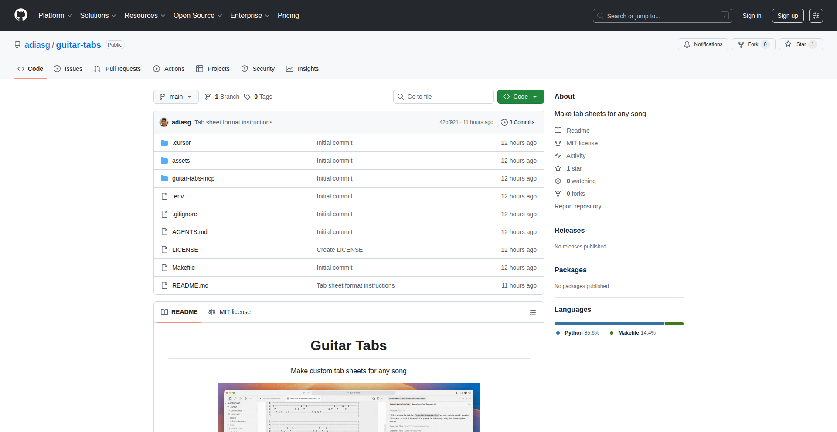This screenshot has width=837, height=432.
Task: Open the README.md file link
Action: point(190,285)
